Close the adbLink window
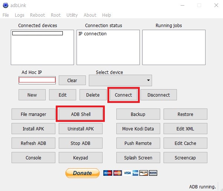 [x=216, y=6]
